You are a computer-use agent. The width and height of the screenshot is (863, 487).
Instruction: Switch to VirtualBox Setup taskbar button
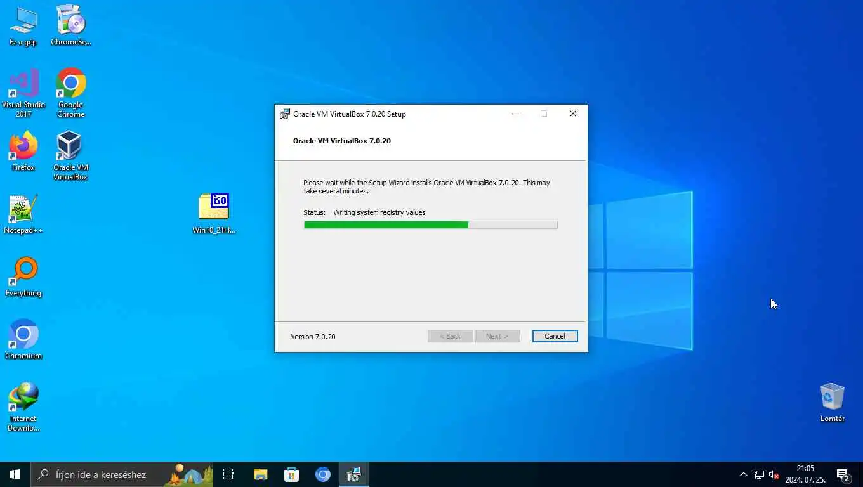point(354,474)
